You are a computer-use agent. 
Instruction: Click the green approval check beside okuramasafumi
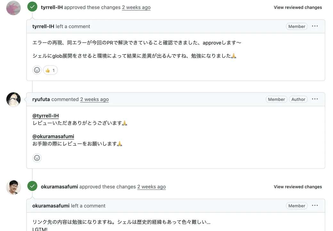(32, 186)
